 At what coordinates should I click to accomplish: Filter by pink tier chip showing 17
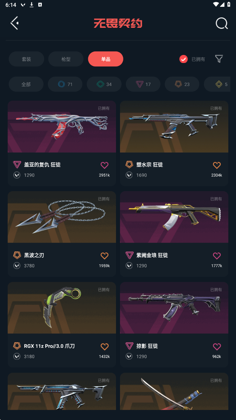coord(143,84)
